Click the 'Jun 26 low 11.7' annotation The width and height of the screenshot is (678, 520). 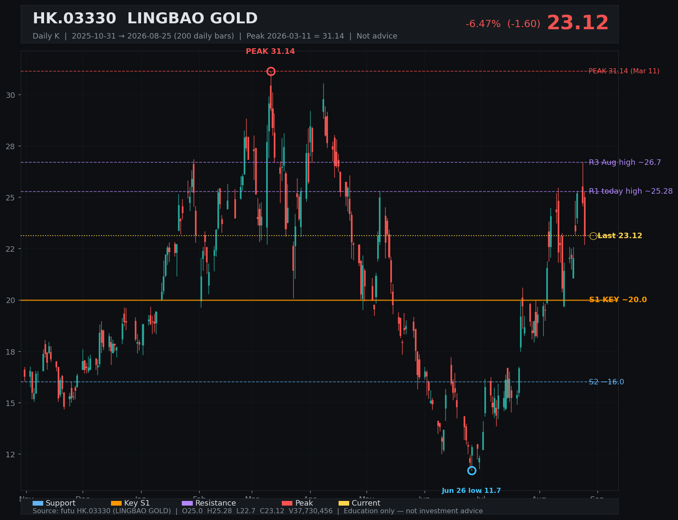(x=471, y=491)
